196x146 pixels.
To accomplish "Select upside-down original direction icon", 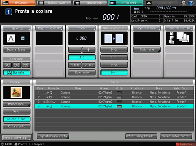I will [x=26, y=65].
